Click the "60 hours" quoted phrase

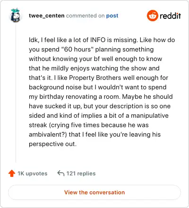click(x=77, y=49)
